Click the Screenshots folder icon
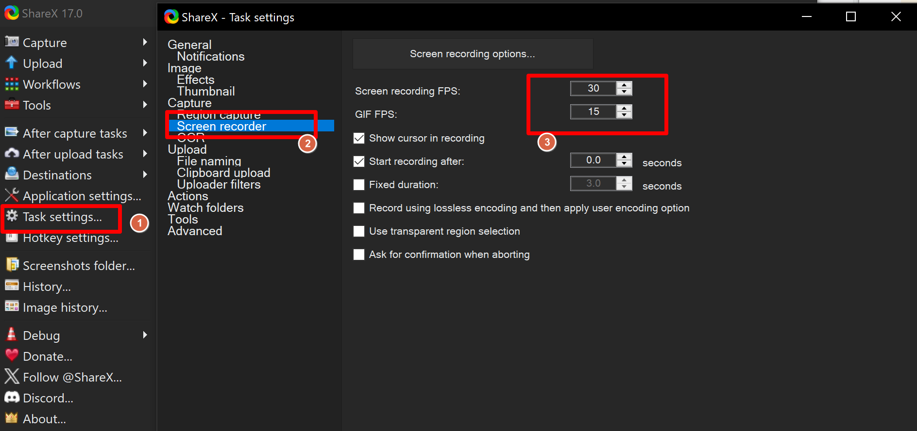Image resolution: width=917 pixels, height=431 pixels. click(x=12, y=265)
